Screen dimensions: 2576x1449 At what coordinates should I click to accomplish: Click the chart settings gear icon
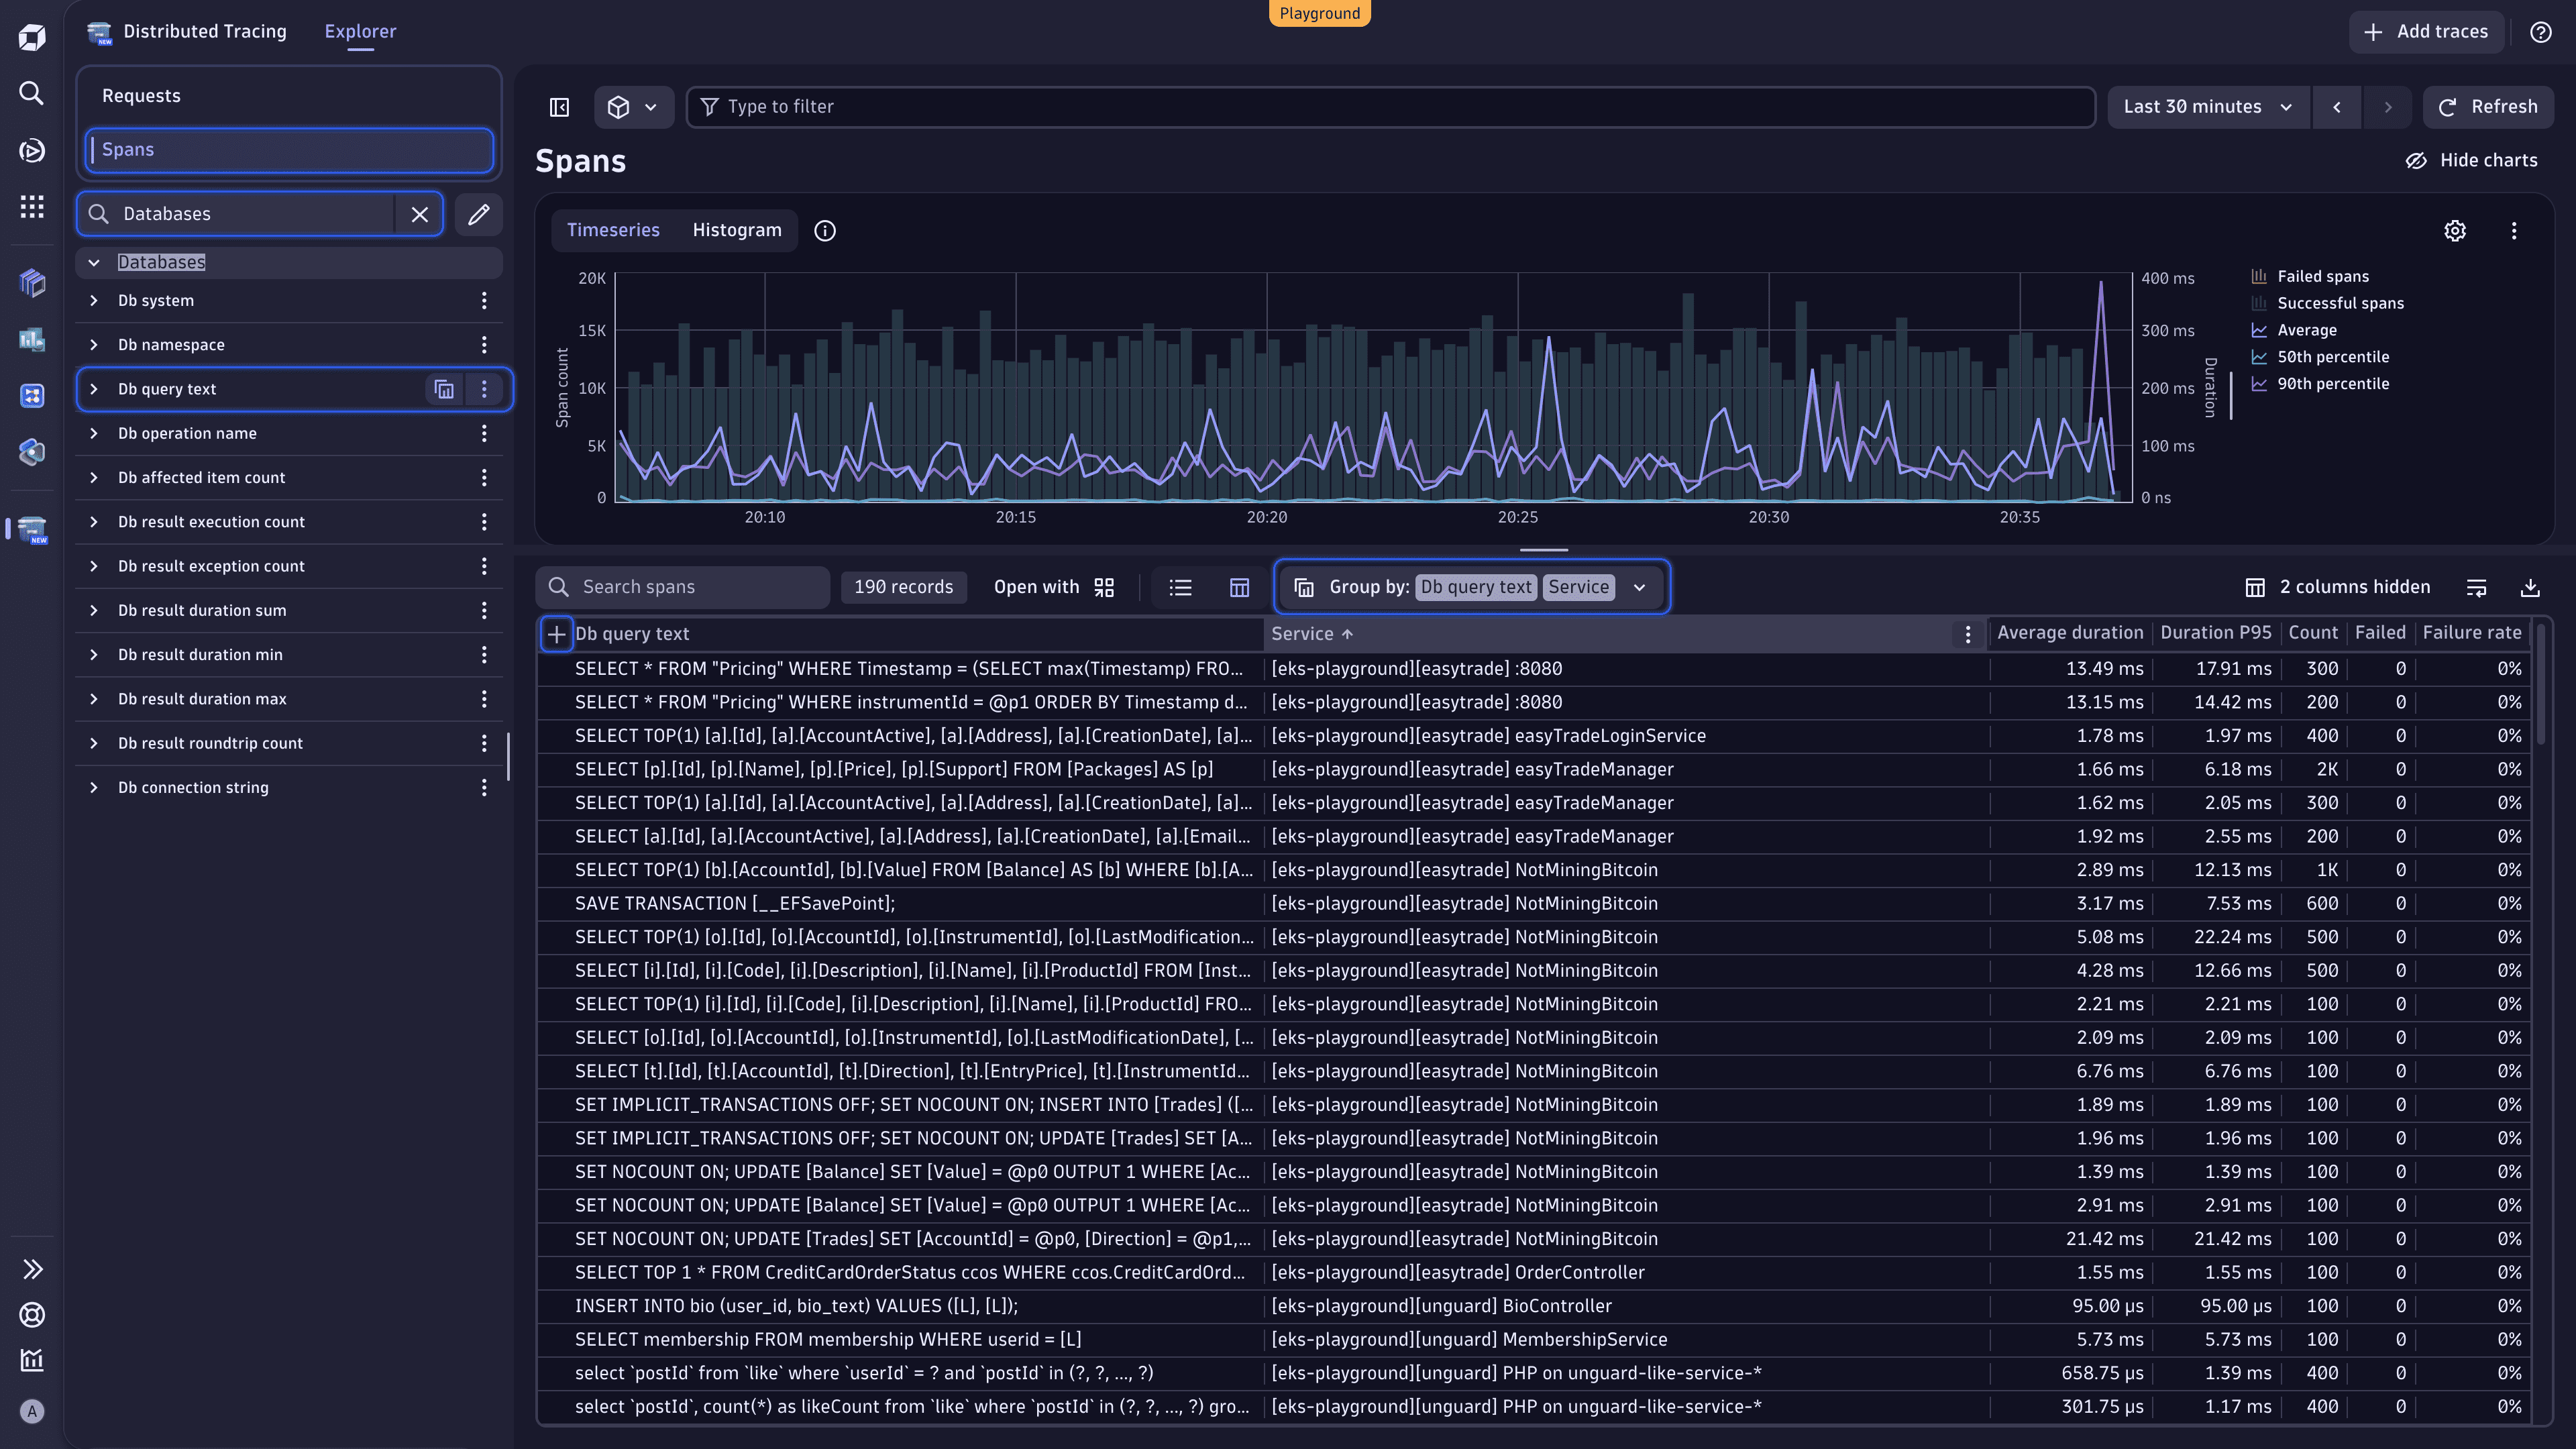click(x=2456, y=230)
